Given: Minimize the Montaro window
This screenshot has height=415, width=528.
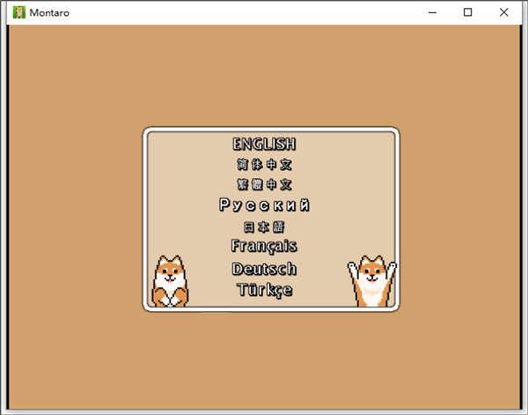Looking at the screenshot, I should (432, 12).
